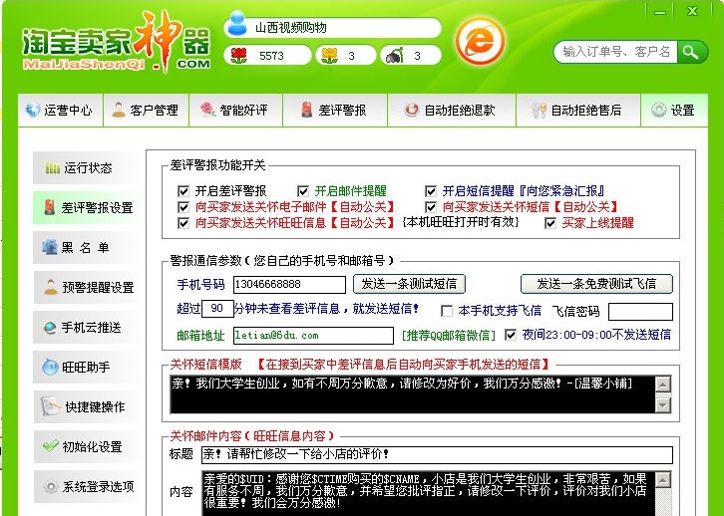Viewport: 724px width, 516px height.
Task: Click 发送一条免费测试飞信 button
Action: pos(596,284)
